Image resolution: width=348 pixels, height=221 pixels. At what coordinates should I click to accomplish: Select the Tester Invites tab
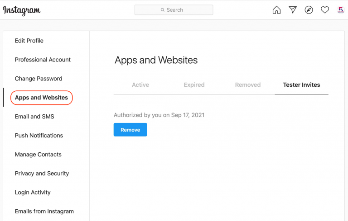coord(302,85)
